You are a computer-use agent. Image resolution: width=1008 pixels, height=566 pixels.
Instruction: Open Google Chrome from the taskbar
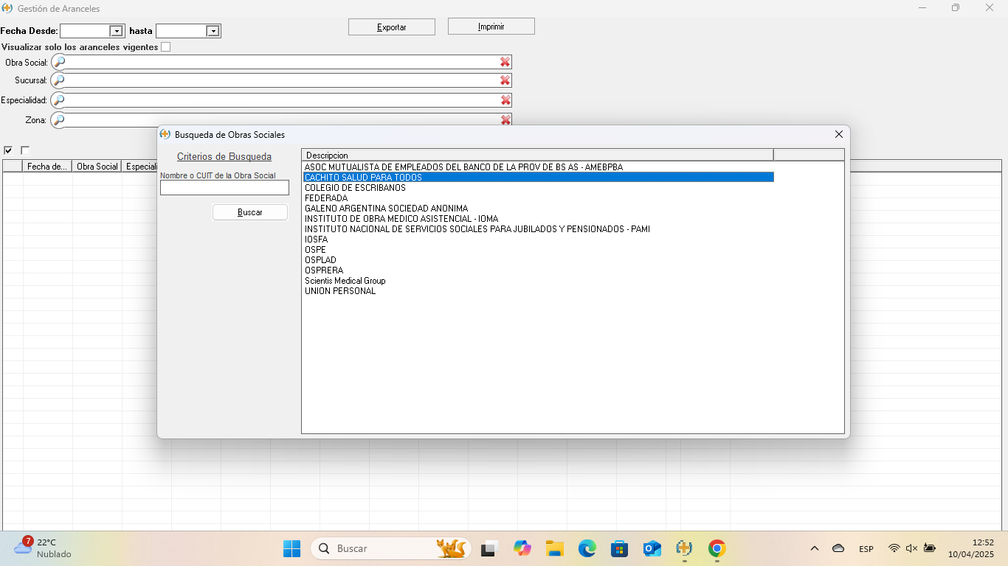[x=717, y=548]
